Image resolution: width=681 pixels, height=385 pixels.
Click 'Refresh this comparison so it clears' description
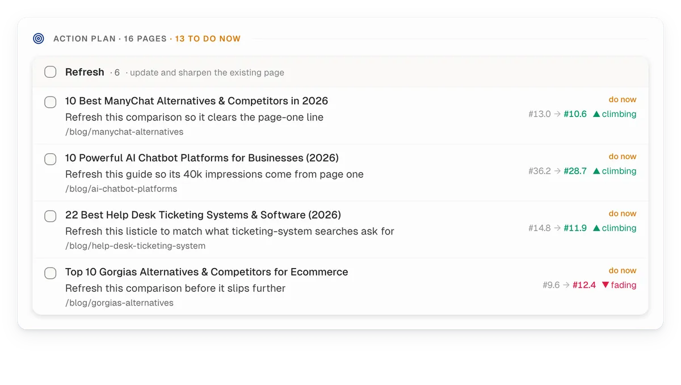[194, 118]
